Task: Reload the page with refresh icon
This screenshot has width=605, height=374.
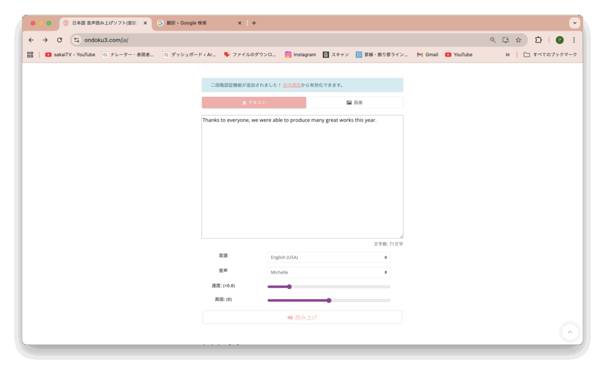Action: (x=59, y=40)
